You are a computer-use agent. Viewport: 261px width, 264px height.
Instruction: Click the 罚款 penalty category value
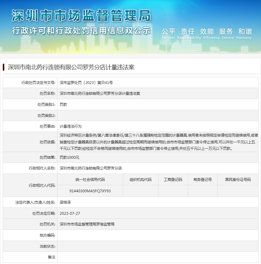63,105
